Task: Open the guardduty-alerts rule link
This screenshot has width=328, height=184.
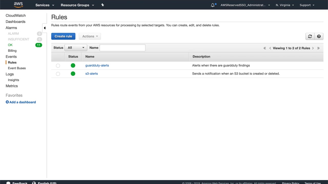Action: tap(97, 65)
